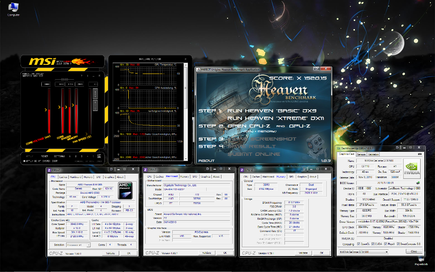Toggle the CUDA checkbox in GPU-Z

pyautogui.click(x=373, y=244)
